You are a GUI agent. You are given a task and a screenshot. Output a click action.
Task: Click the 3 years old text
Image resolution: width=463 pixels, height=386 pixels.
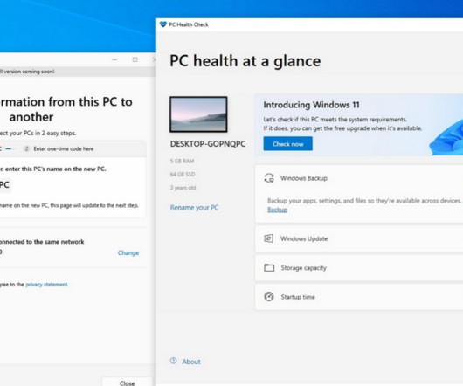183,188
